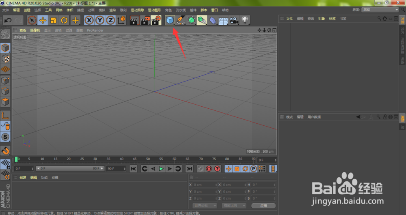Screen dimensions: 406x215
Task: Click the Redo arrow icon
Action: pyautogui.click(x=18, y=20)
